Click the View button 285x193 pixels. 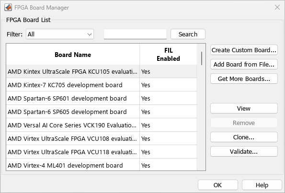[244, 109]
